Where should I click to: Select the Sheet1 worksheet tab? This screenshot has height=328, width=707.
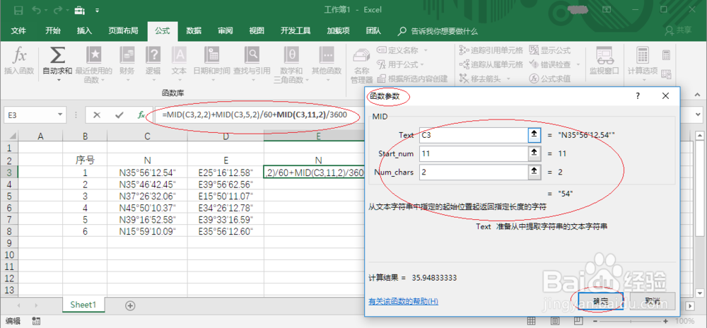[x=83, y=305]
